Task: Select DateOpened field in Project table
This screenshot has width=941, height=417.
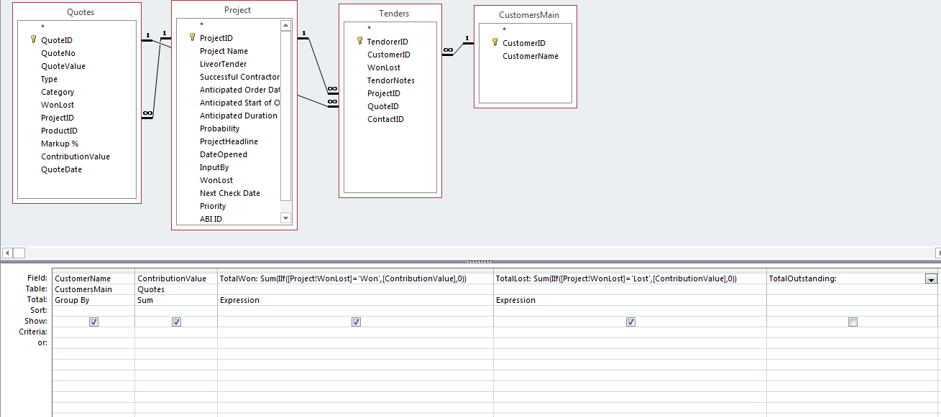Action: click(224, 154)
